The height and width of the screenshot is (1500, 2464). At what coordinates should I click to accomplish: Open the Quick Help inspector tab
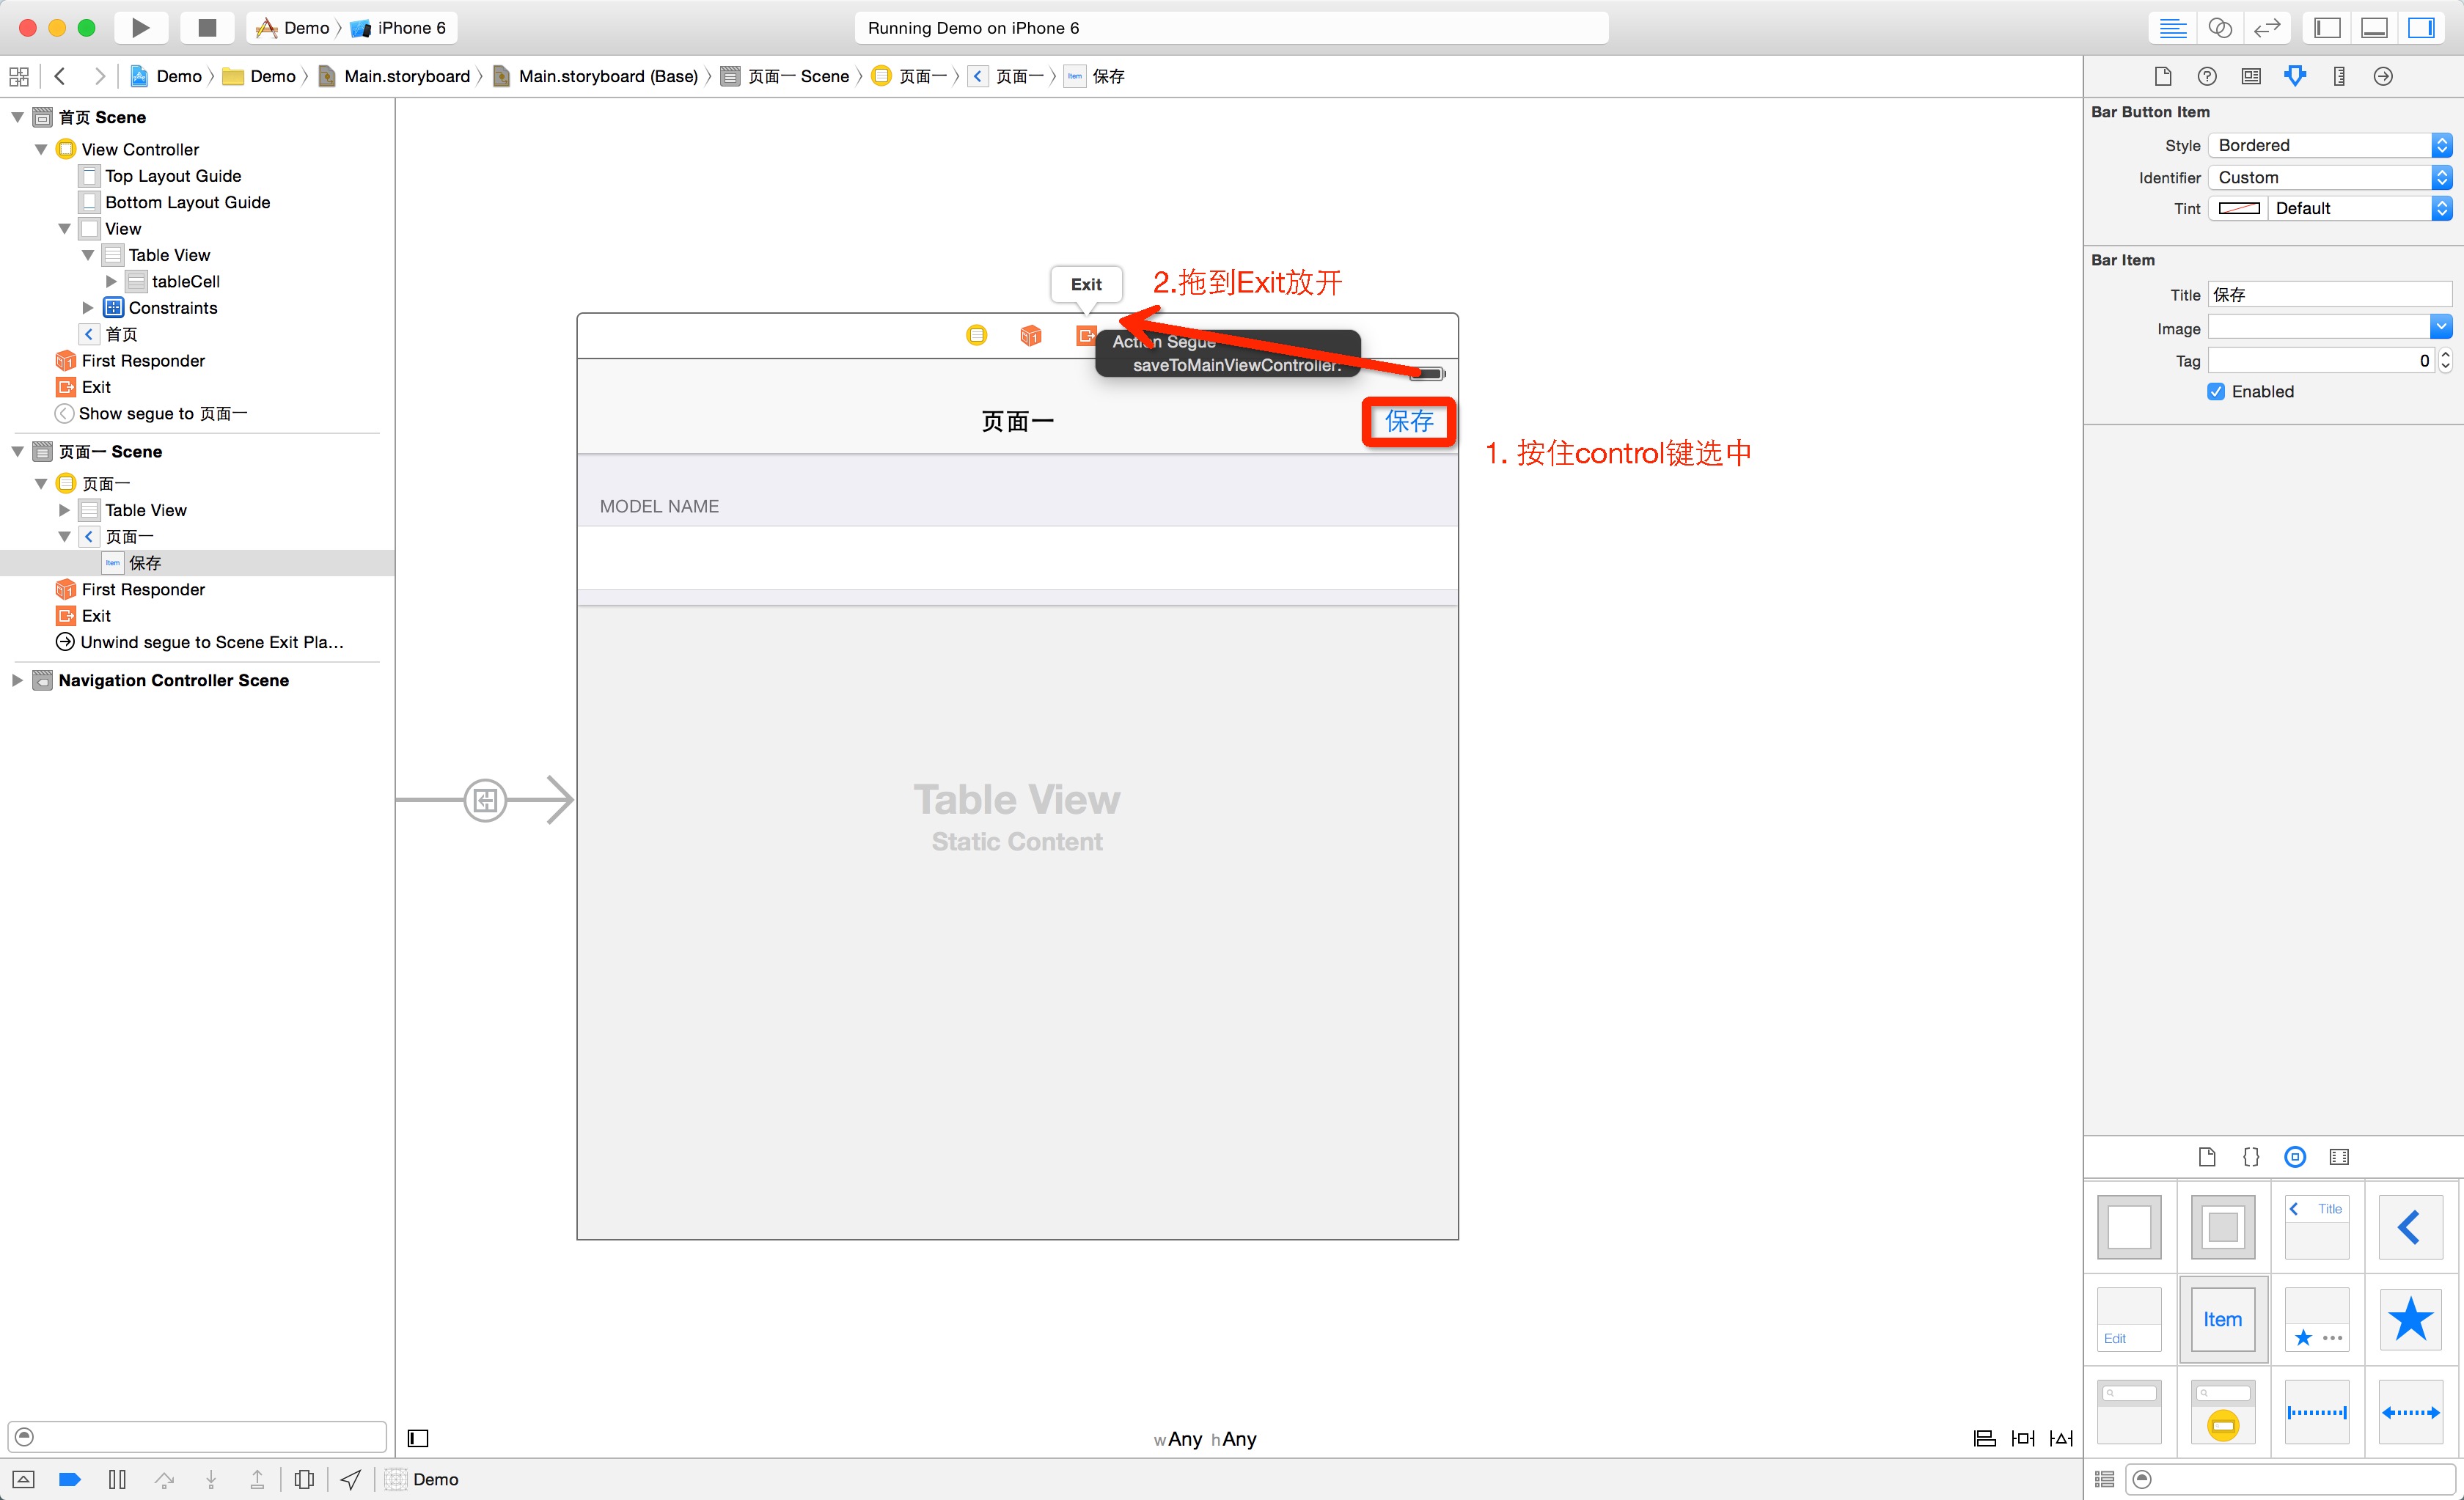coord(2207,76)
